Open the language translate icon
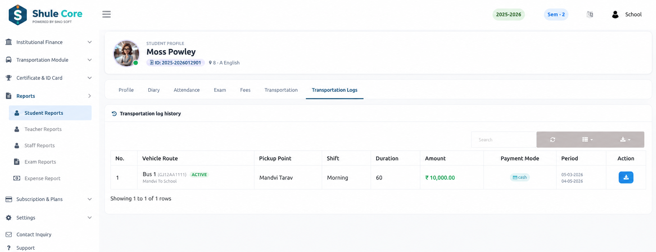The image size is (656, 252). [590, 14]
